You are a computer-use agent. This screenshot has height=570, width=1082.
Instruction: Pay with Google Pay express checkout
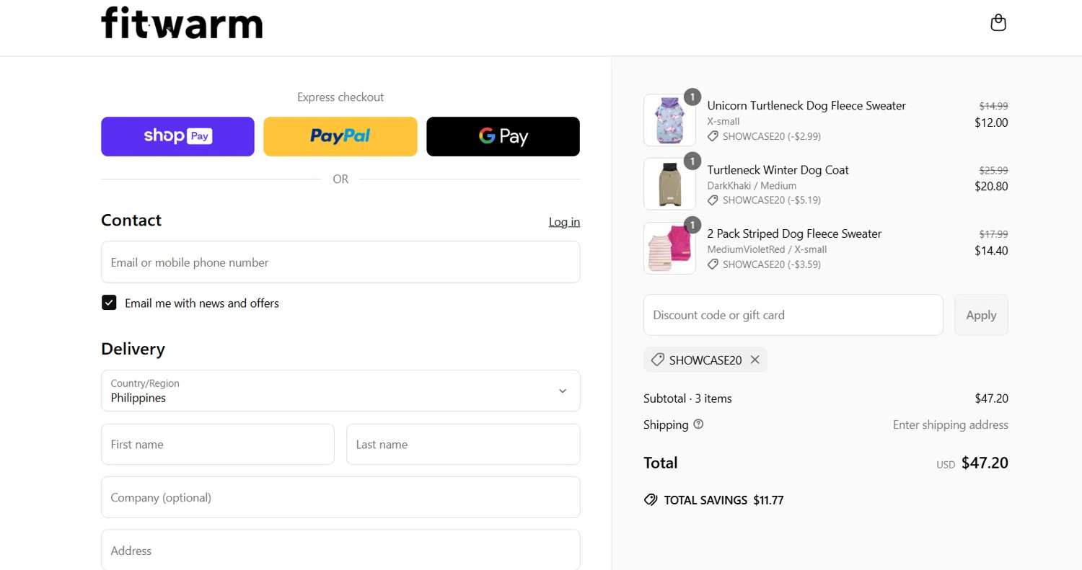[x=503, y=136]
